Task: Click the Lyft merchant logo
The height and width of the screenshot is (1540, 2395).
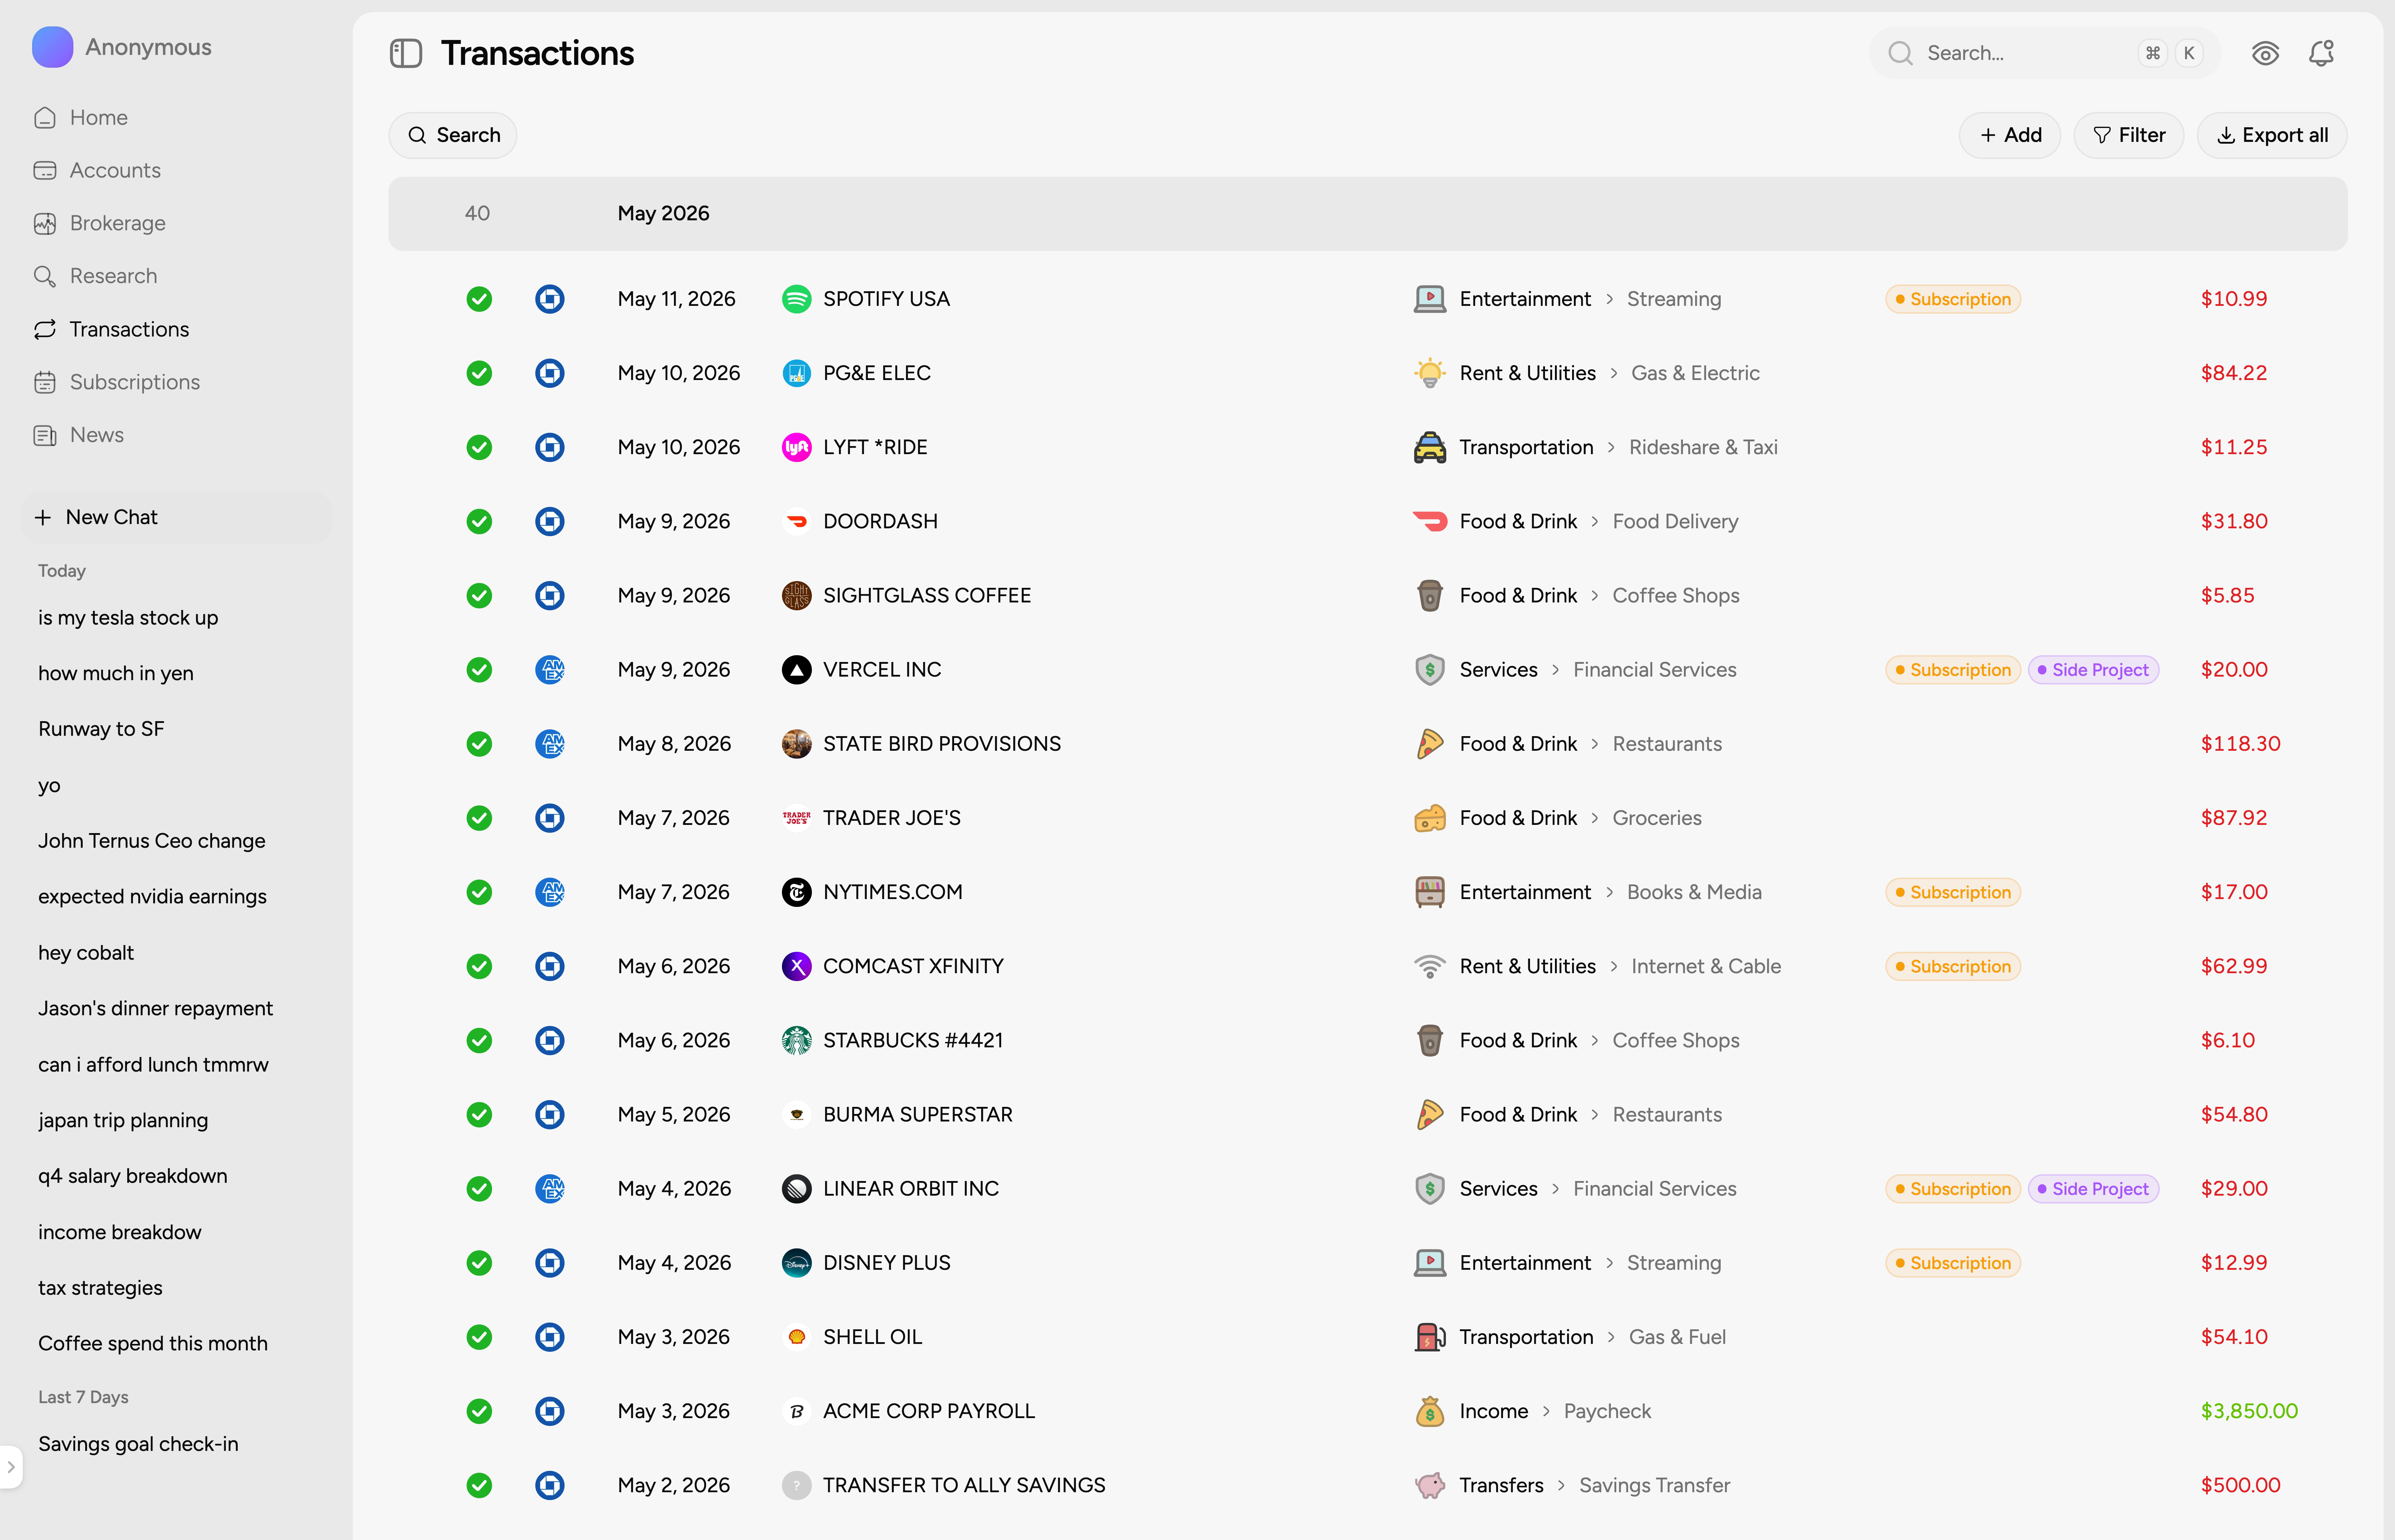Action: [x=796, y=447]
